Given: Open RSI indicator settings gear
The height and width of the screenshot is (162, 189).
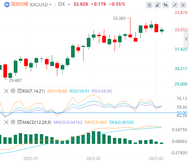Looking at the screenshot, I should 13,91.
